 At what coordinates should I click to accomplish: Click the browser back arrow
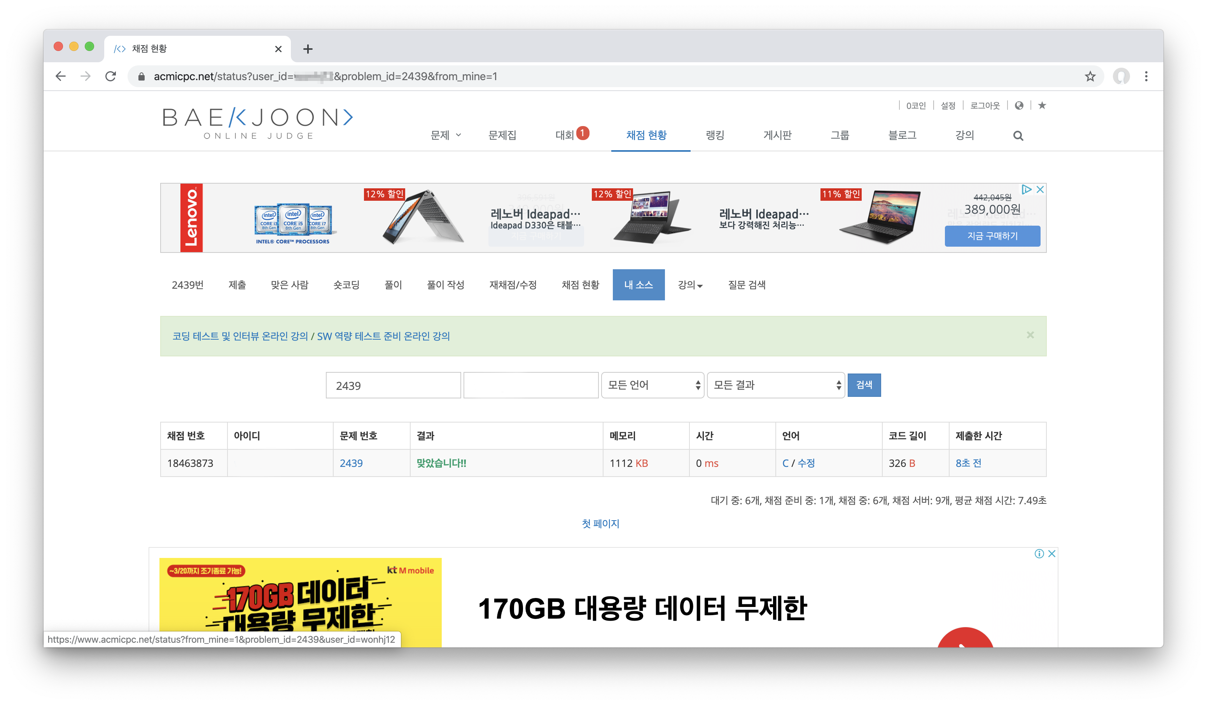[61, 76]
